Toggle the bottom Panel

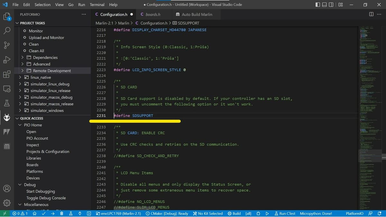tap(325, 5)
